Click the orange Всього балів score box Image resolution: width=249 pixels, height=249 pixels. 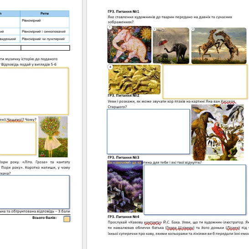[67, 219]
